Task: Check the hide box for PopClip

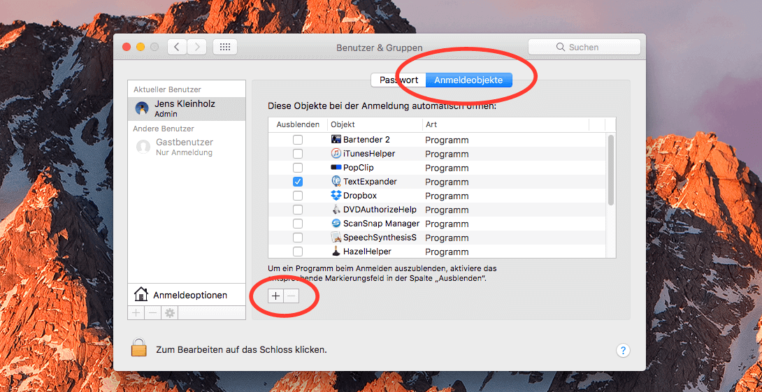Action: coord(298,168)
